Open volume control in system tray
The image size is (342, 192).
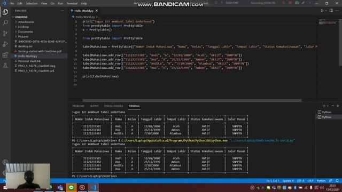[322, 187]
